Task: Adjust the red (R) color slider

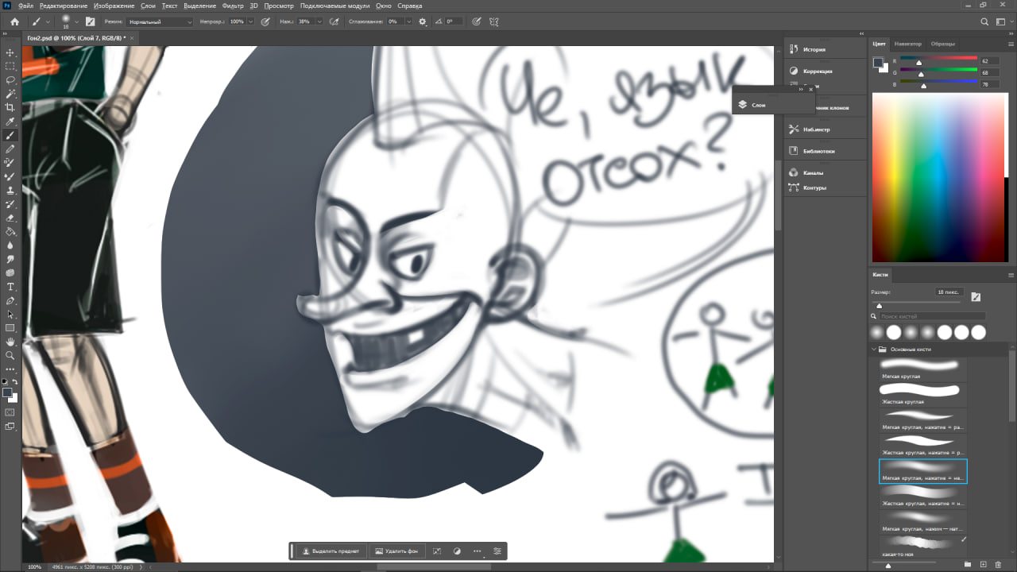Action: (x=919, y=62)
